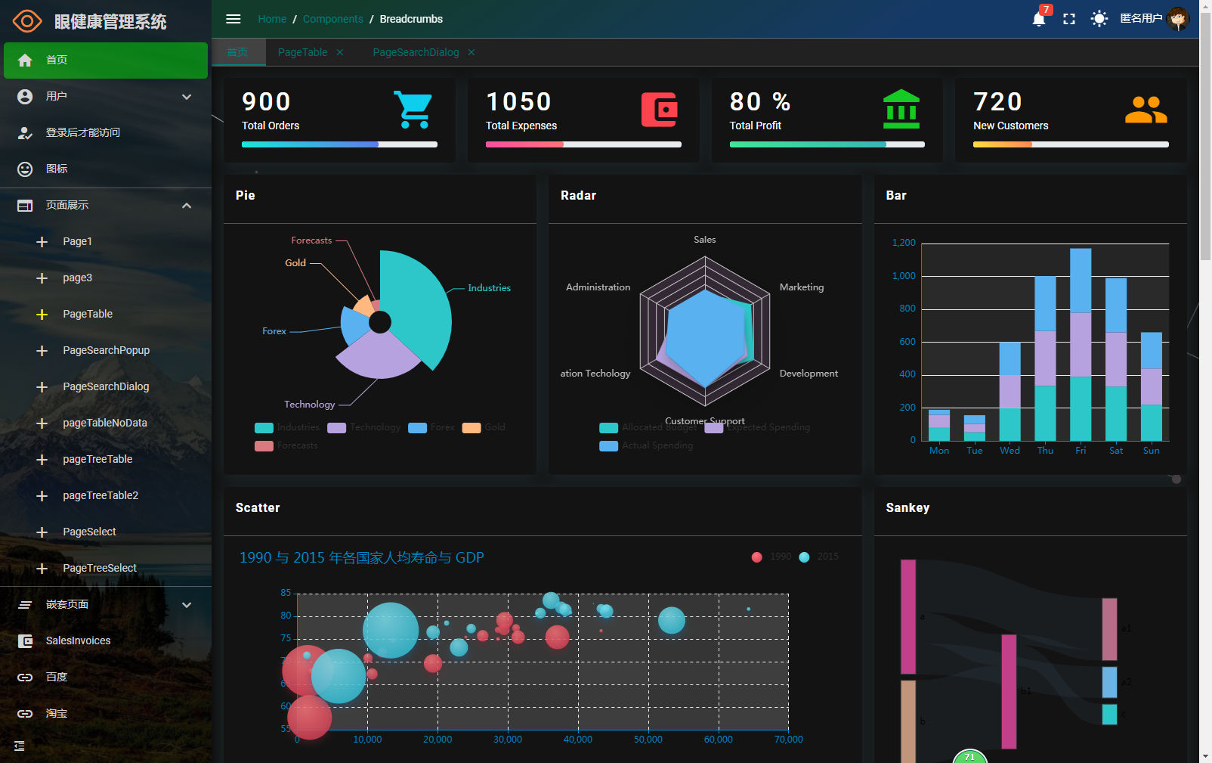Expand the 用户 menu chevron
Screen dimensions: 1212x763
pos(187,97)
